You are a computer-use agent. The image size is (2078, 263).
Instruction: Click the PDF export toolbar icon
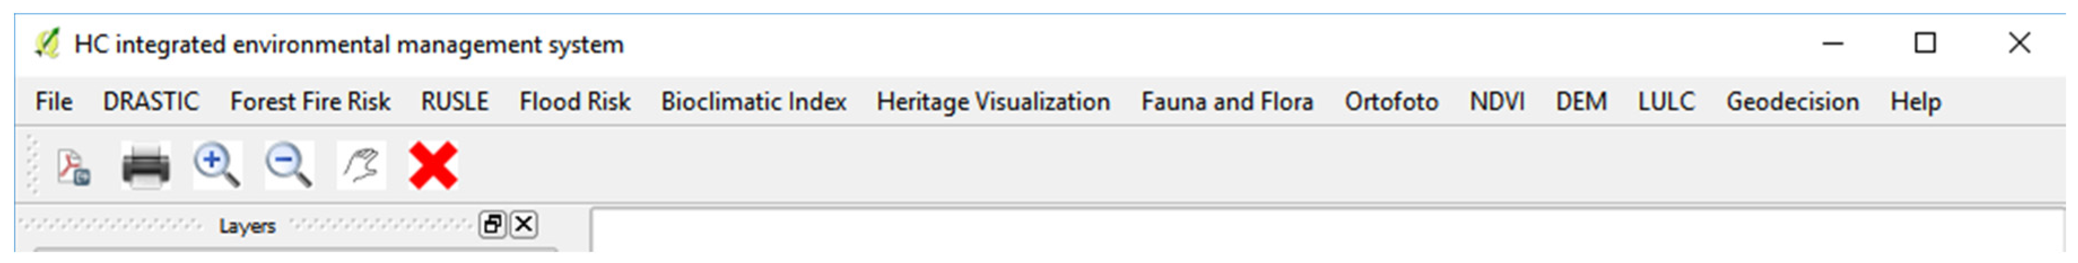[x=73, y=167]
